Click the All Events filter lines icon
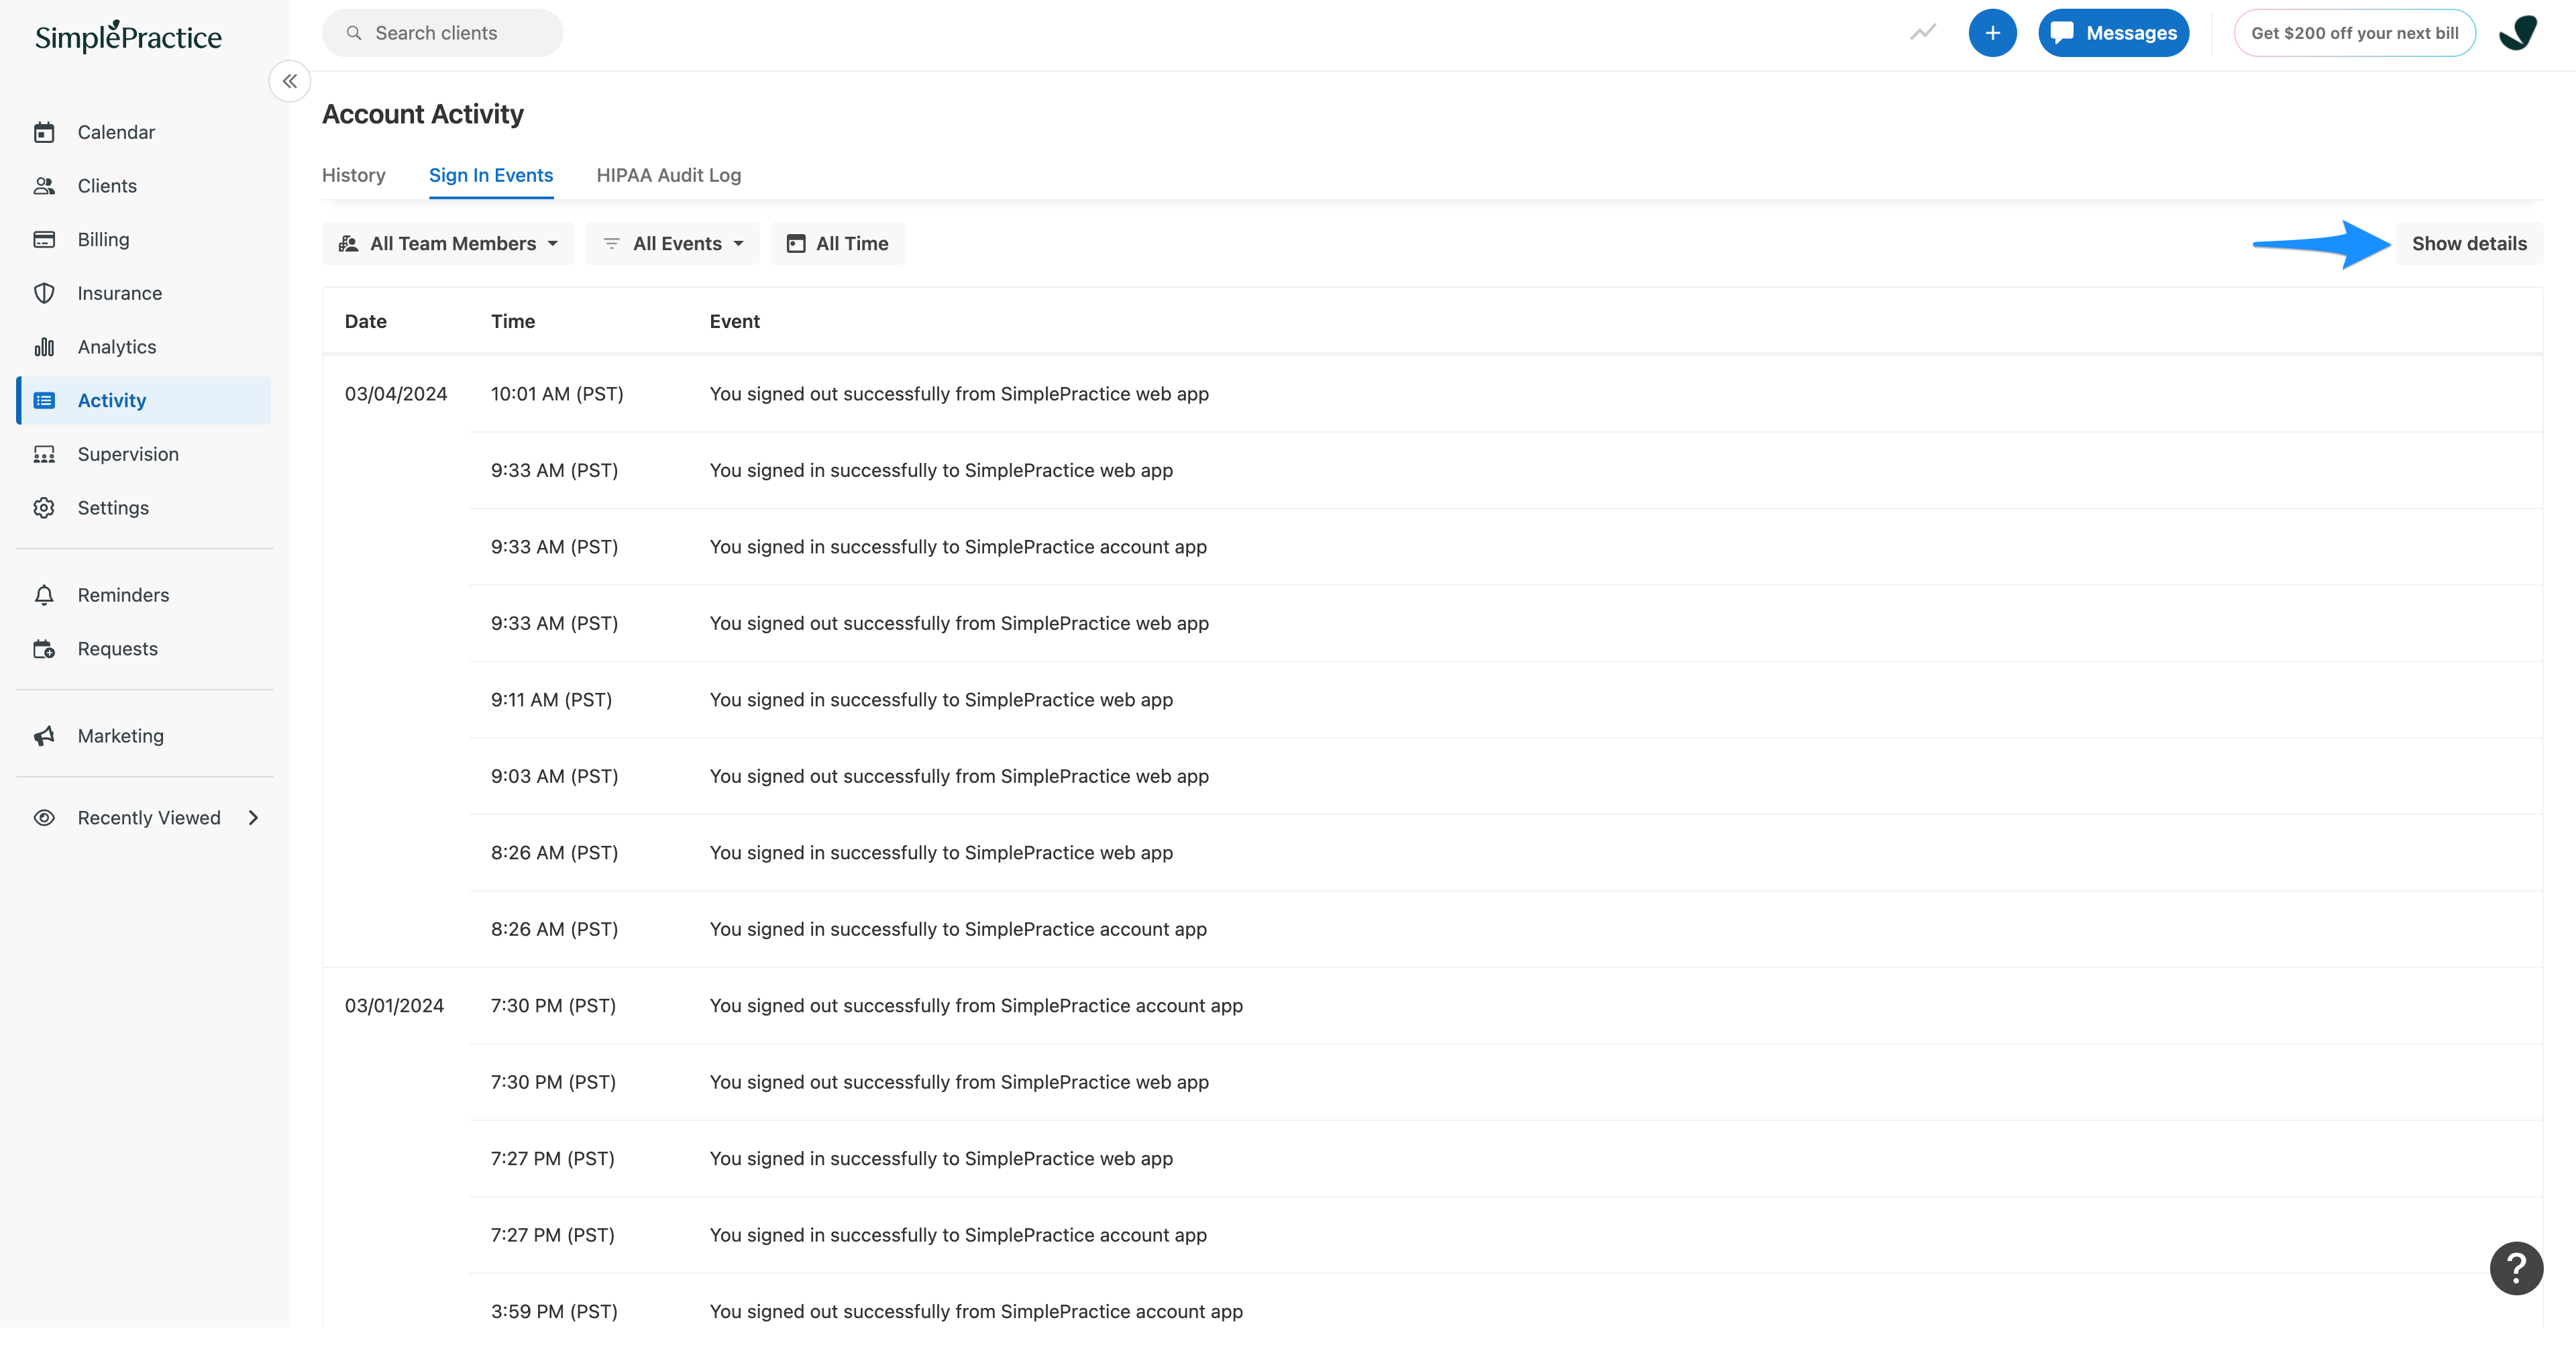The height and width of the screenshot is (1355, 2576). point(611,244)
